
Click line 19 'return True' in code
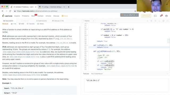coord(102,41)
